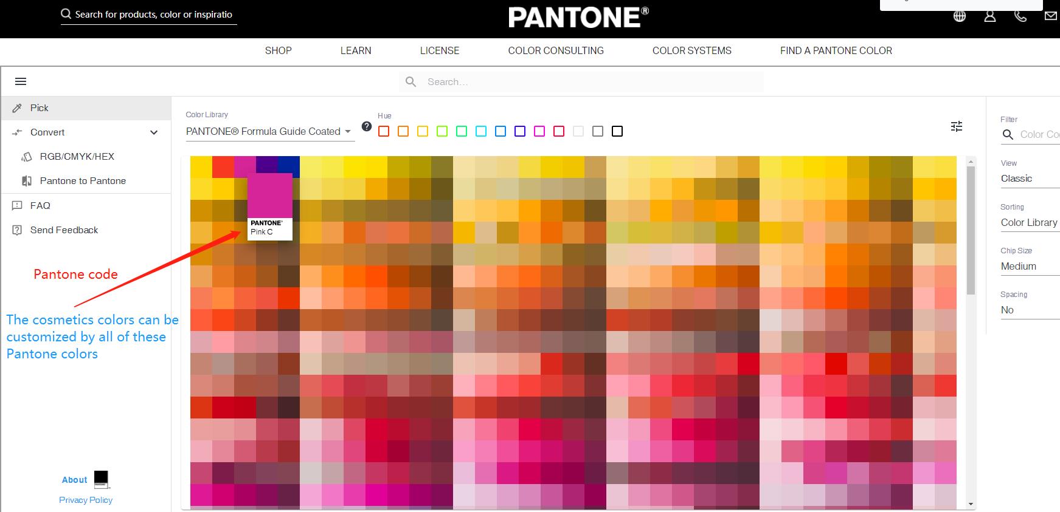Click the Search… field above the color library

pyautogui.click(x=581, y=82)
